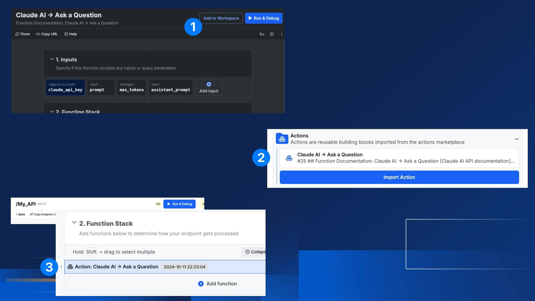535x301 pixels.
Task: Open the Help link
Action: 70,34
